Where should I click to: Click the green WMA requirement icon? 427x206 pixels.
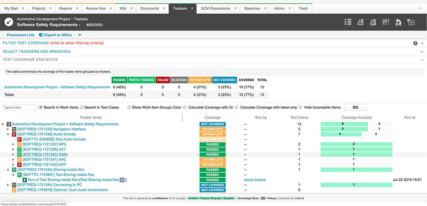(x=20, y=154)
